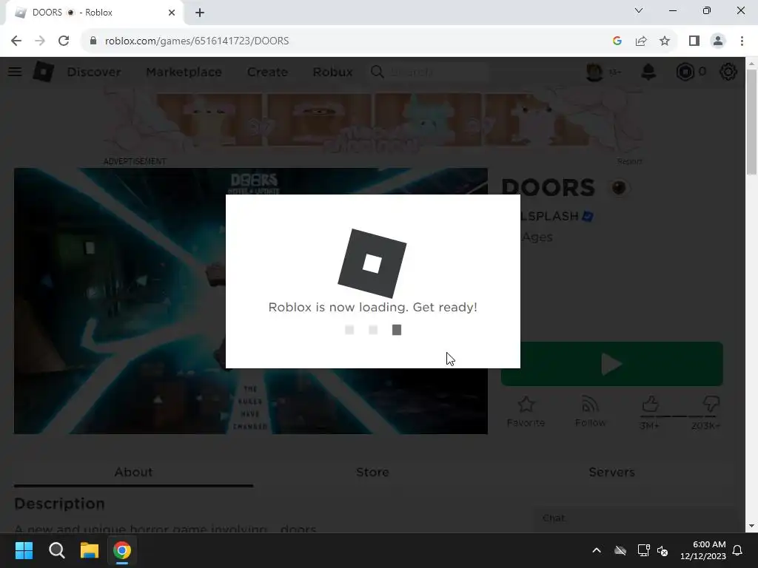This screenshot has height=568, width=758.
Task: Click the muted volume tray icon
Action: 663,550
